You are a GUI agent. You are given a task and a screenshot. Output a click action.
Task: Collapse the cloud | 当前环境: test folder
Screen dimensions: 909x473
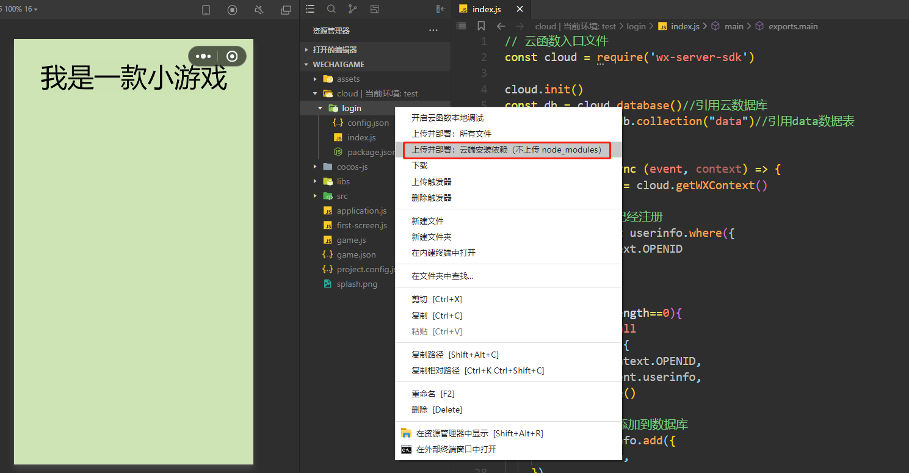coord(375,94)
